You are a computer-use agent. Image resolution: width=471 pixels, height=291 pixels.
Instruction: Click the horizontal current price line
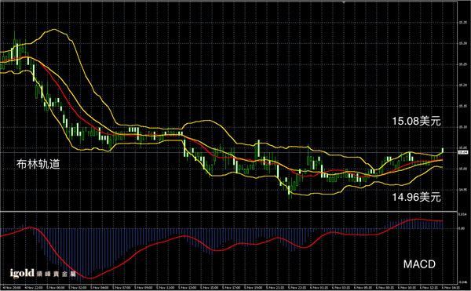point(228,152)
